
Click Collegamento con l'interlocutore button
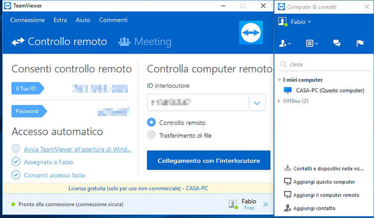coord(209,160)
